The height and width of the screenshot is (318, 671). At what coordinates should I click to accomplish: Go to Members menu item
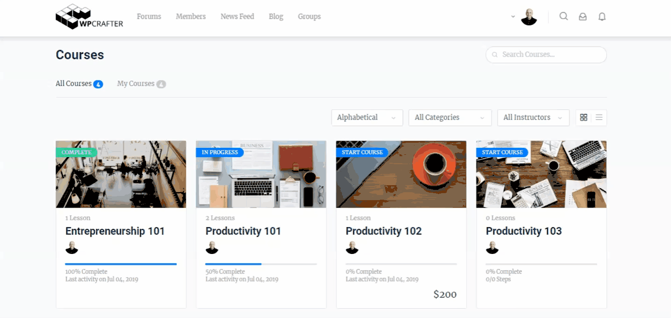tap(191, 16)
